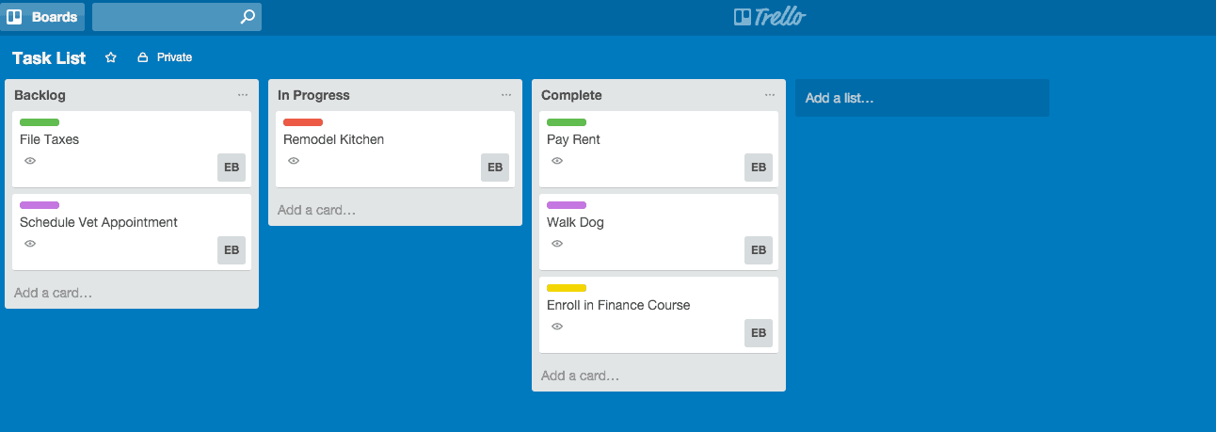
Task: Click the Trello logo
Action: (x=770, y=17)
